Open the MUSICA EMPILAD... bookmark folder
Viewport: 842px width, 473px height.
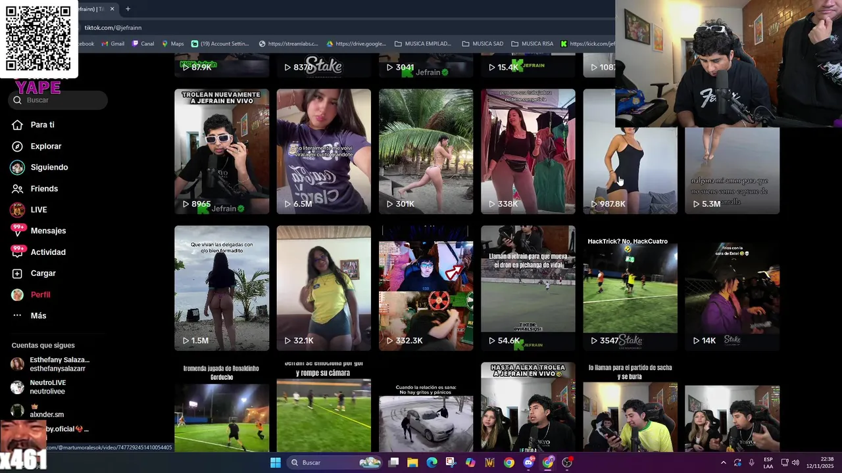coord(422,44)
